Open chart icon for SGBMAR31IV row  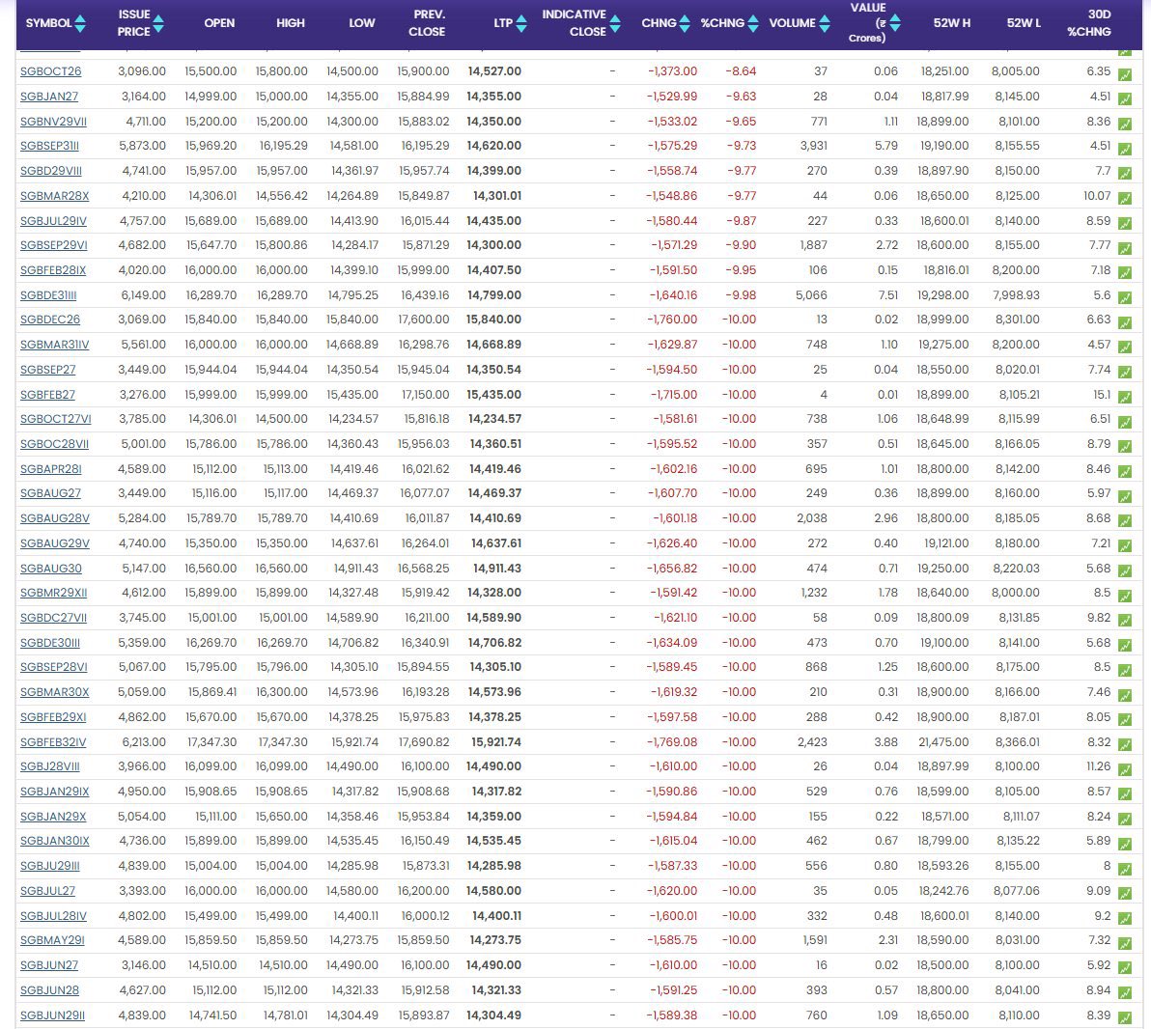1125,348
